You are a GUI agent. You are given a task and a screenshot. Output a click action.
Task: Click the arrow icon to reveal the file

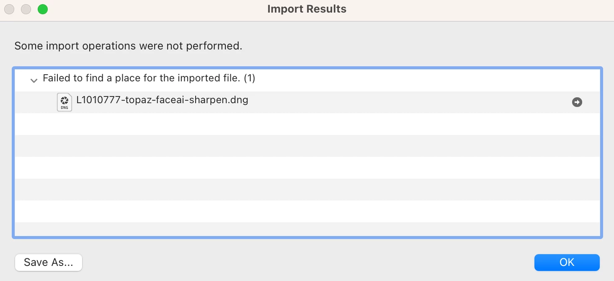point(577,102)
